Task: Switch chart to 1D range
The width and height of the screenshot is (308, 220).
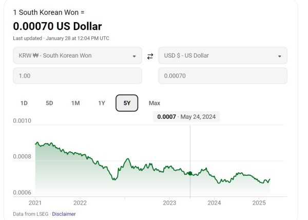Action: tap(24, 103)
